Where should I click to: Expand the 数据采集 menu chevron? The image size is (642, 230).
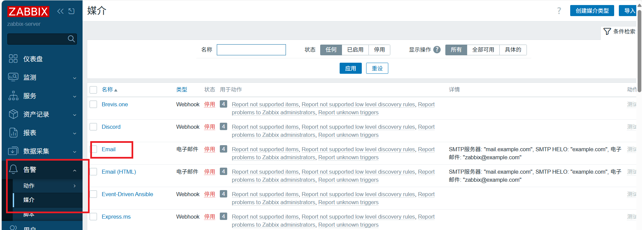(75, 152)
